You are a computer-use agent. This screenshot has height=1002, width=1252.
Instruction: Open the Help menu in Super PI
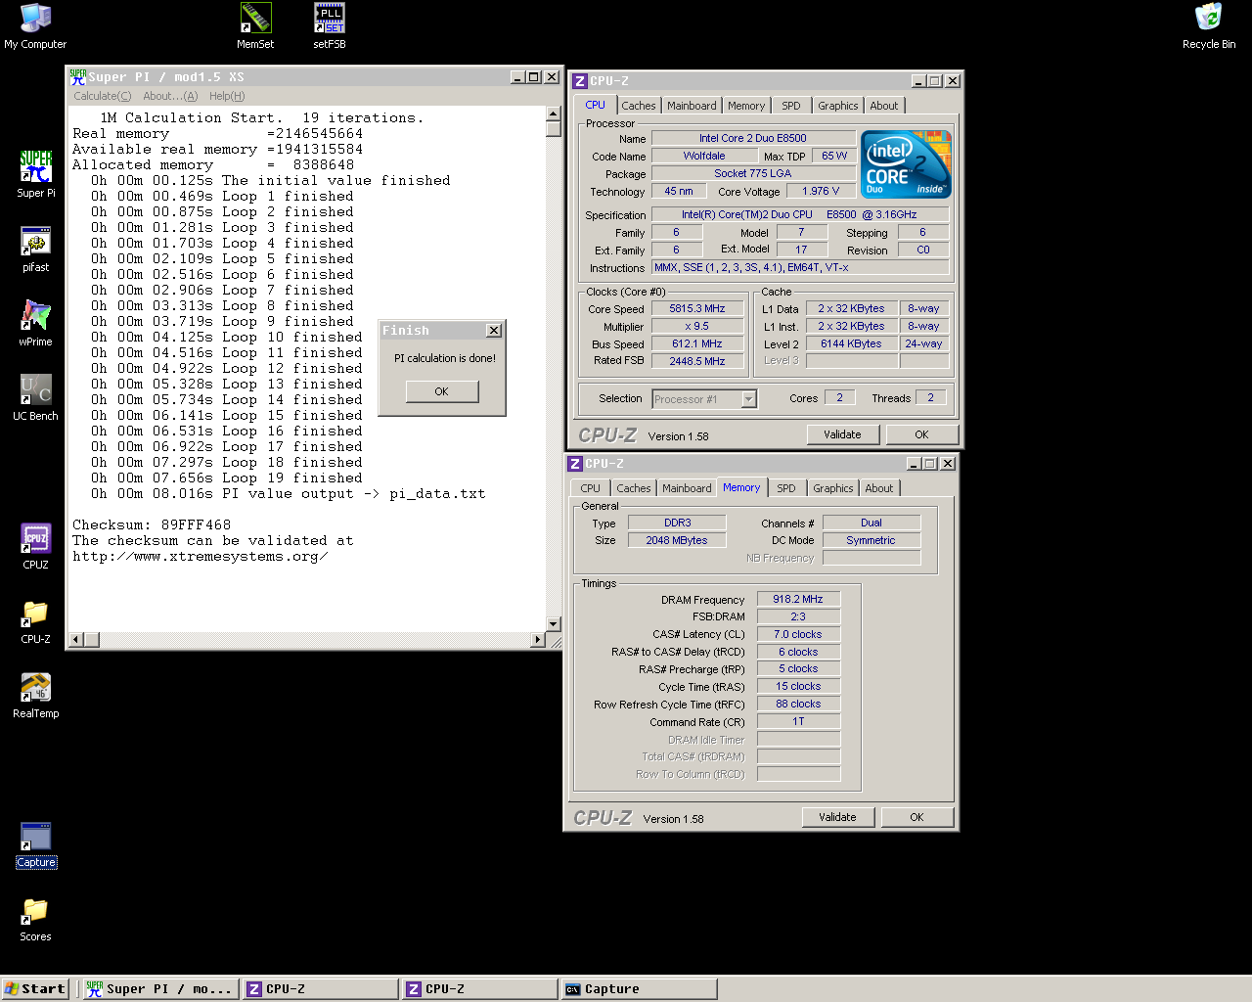[227, 96]
